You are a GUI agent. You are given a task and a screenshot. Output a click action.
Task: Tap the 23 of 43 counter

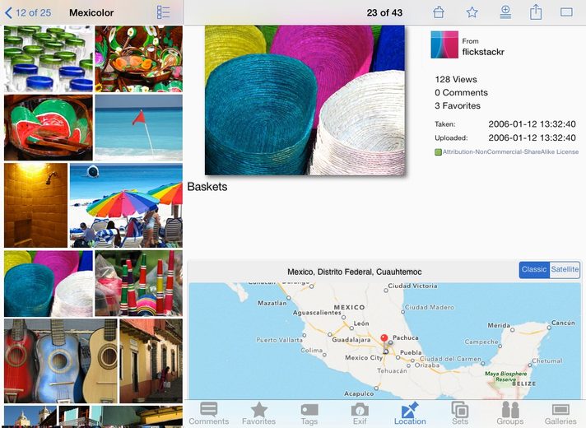tap(384, 12)
